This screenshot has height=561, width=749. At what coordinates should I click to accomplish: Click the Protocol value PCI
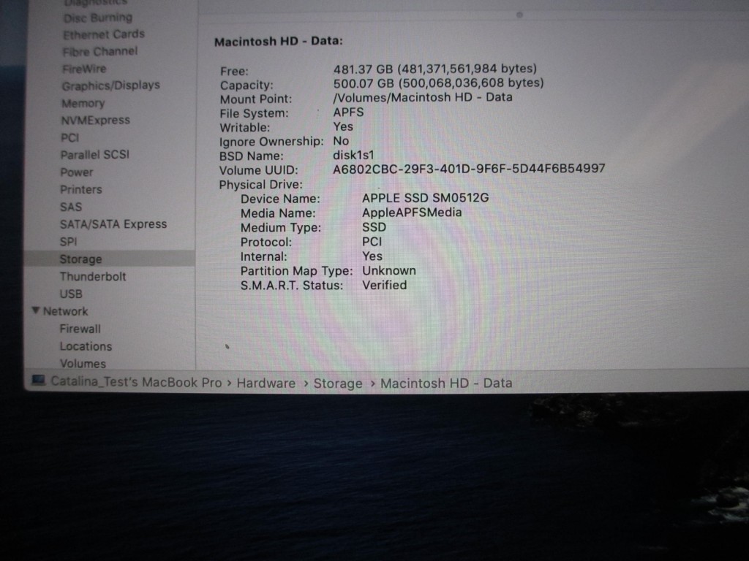[x=372, y=241]
